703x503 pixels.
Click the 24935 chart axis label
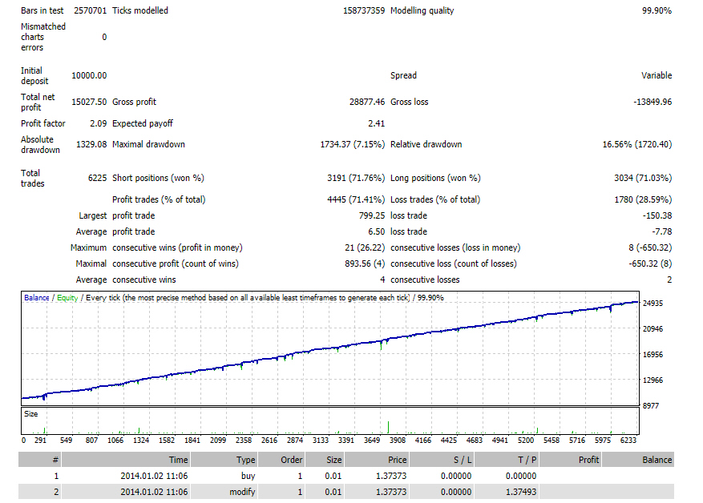pos(652,304)
